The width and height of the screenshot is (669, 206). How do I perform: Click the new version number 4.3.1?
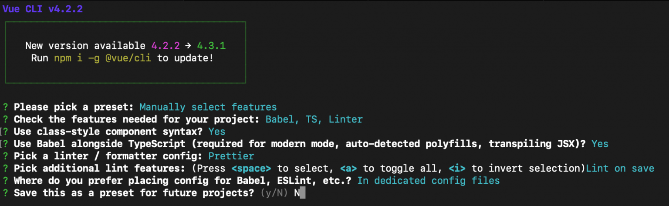pos(211,46)
